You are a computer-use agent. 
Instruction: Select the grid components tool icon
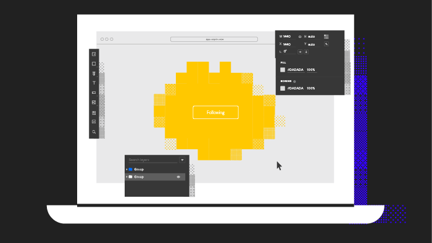94,113
